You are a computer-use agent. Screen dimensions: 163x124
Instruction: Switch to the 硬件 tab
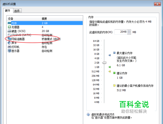(x=8, y=11)
